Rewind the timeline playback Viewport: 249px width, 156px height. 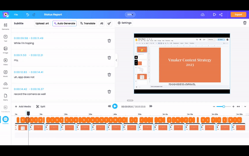pos(109,106)
